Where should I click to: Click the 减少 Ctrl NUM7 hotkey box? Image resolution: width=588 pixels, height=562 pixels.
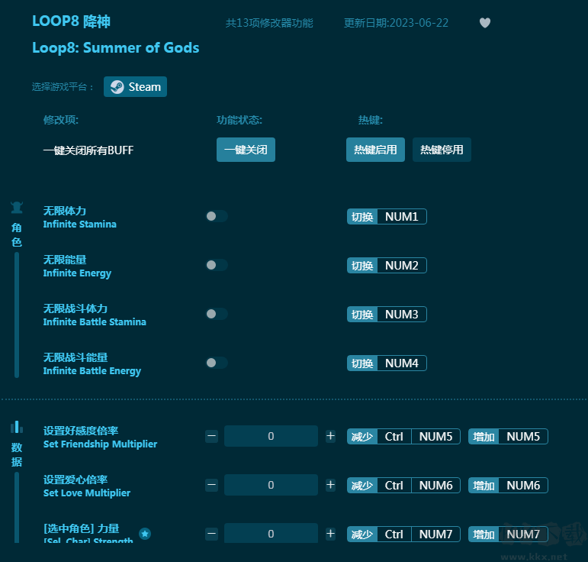point(403,535)
